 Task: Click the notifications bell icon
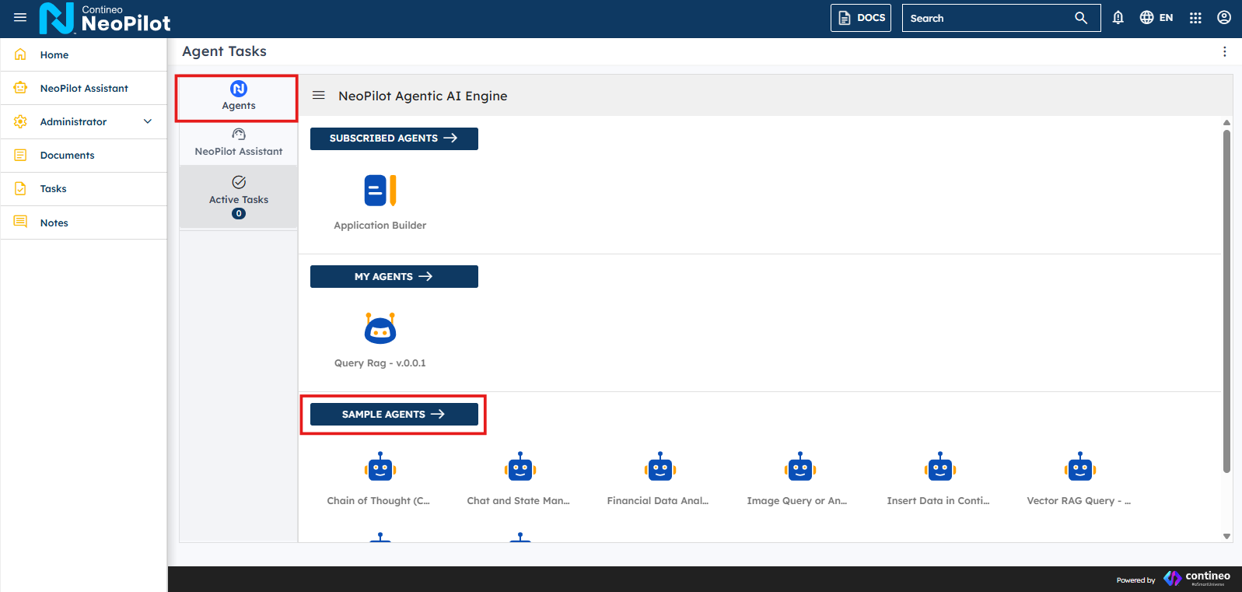[x=1118, y=18]
